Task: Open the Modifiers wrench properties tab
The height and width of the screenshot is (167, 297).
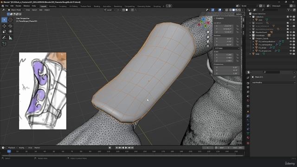Action: 248,116
